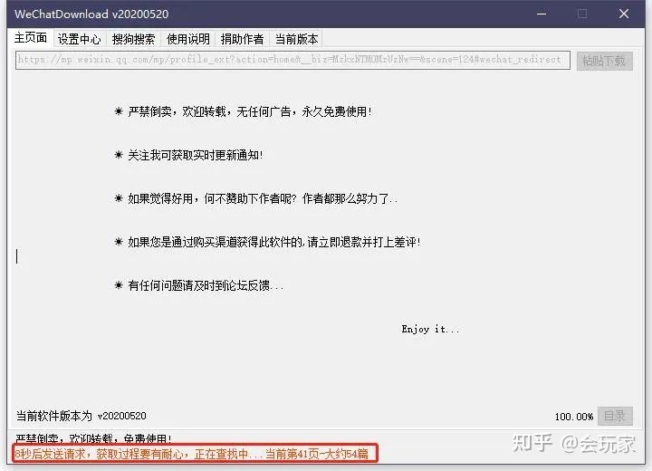Click the 严禁倒卖，欢迎转载，免费使用 status line

pyautogui.click(x=93, y=438)
